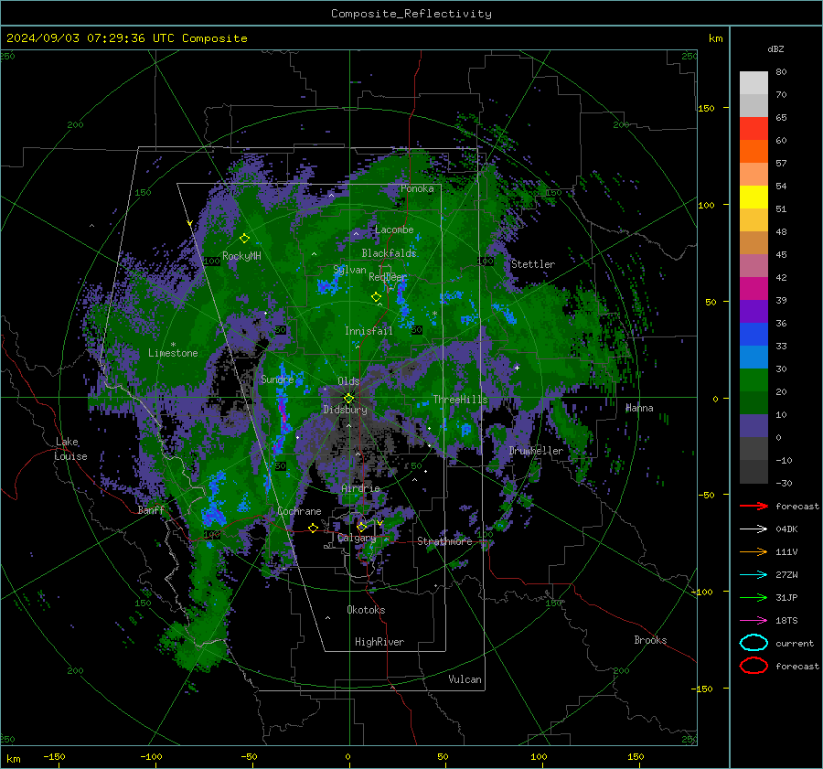Click the Hanna town label
The width and height of the screenshot is (823, 769).
tap(639, 408)
